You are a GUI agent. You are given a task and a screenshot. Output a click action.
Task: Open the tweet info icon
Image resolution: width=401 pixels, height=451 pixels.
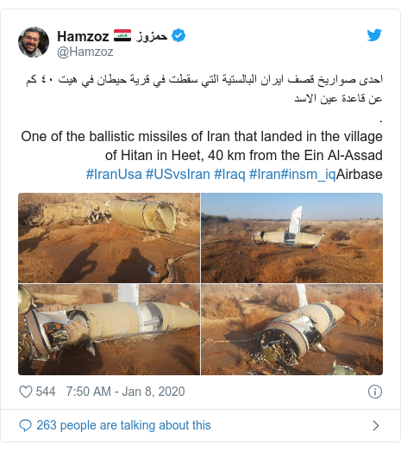point(375,392)
